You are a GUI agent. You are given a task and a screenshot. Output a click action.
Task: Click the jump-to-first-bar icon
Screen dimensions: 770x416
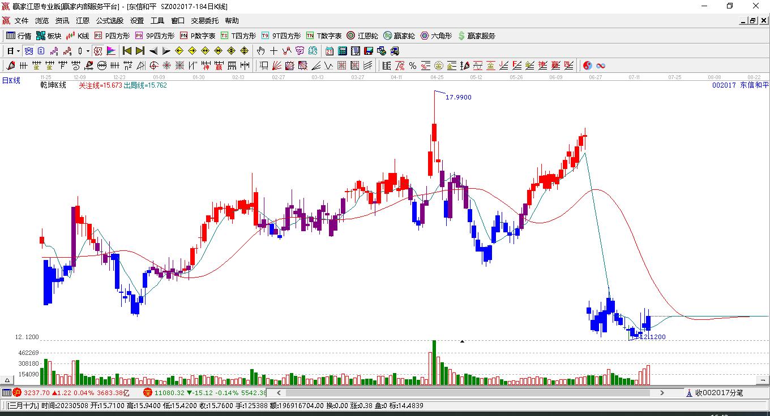pyautogui.click(x=127, y=51)
